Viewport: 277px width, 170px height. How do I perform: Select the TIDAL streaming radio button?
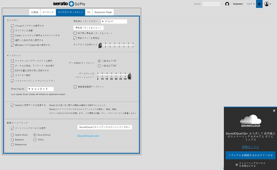35,140
